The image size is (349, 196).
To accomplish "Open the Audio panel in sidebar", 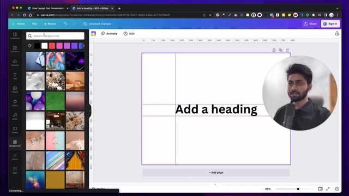I will click(15, 117).
